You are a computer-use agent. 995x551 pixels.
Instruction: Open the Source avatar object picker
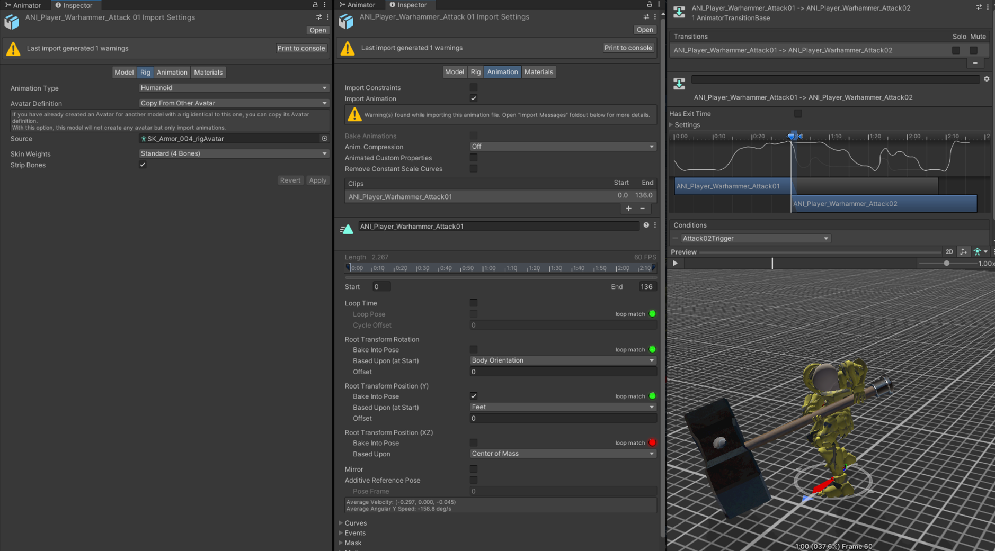(324, 139)
